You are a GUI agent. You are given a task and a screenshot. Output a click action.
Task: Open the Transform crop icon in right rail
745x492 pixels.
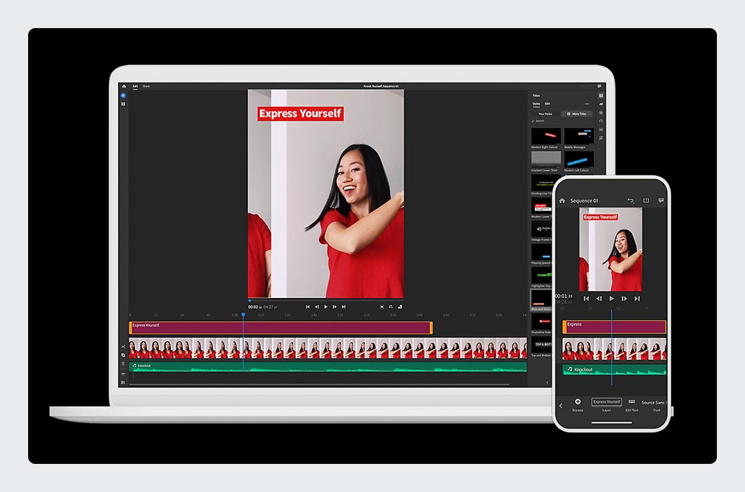click(x=601, y=138)
